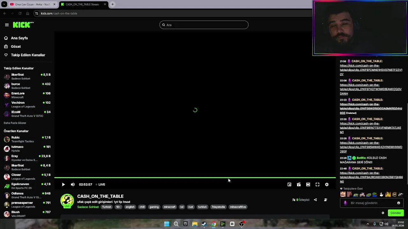Enable picture-in-picture mini player
Image resolution: width=408 pixels, height=229 pixels.
[289, 184]
